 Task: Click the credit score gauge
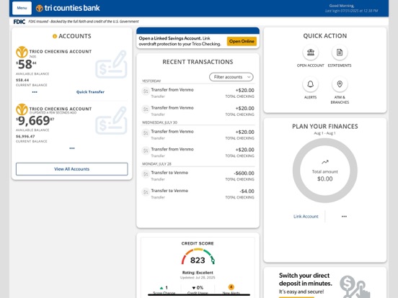198,256
